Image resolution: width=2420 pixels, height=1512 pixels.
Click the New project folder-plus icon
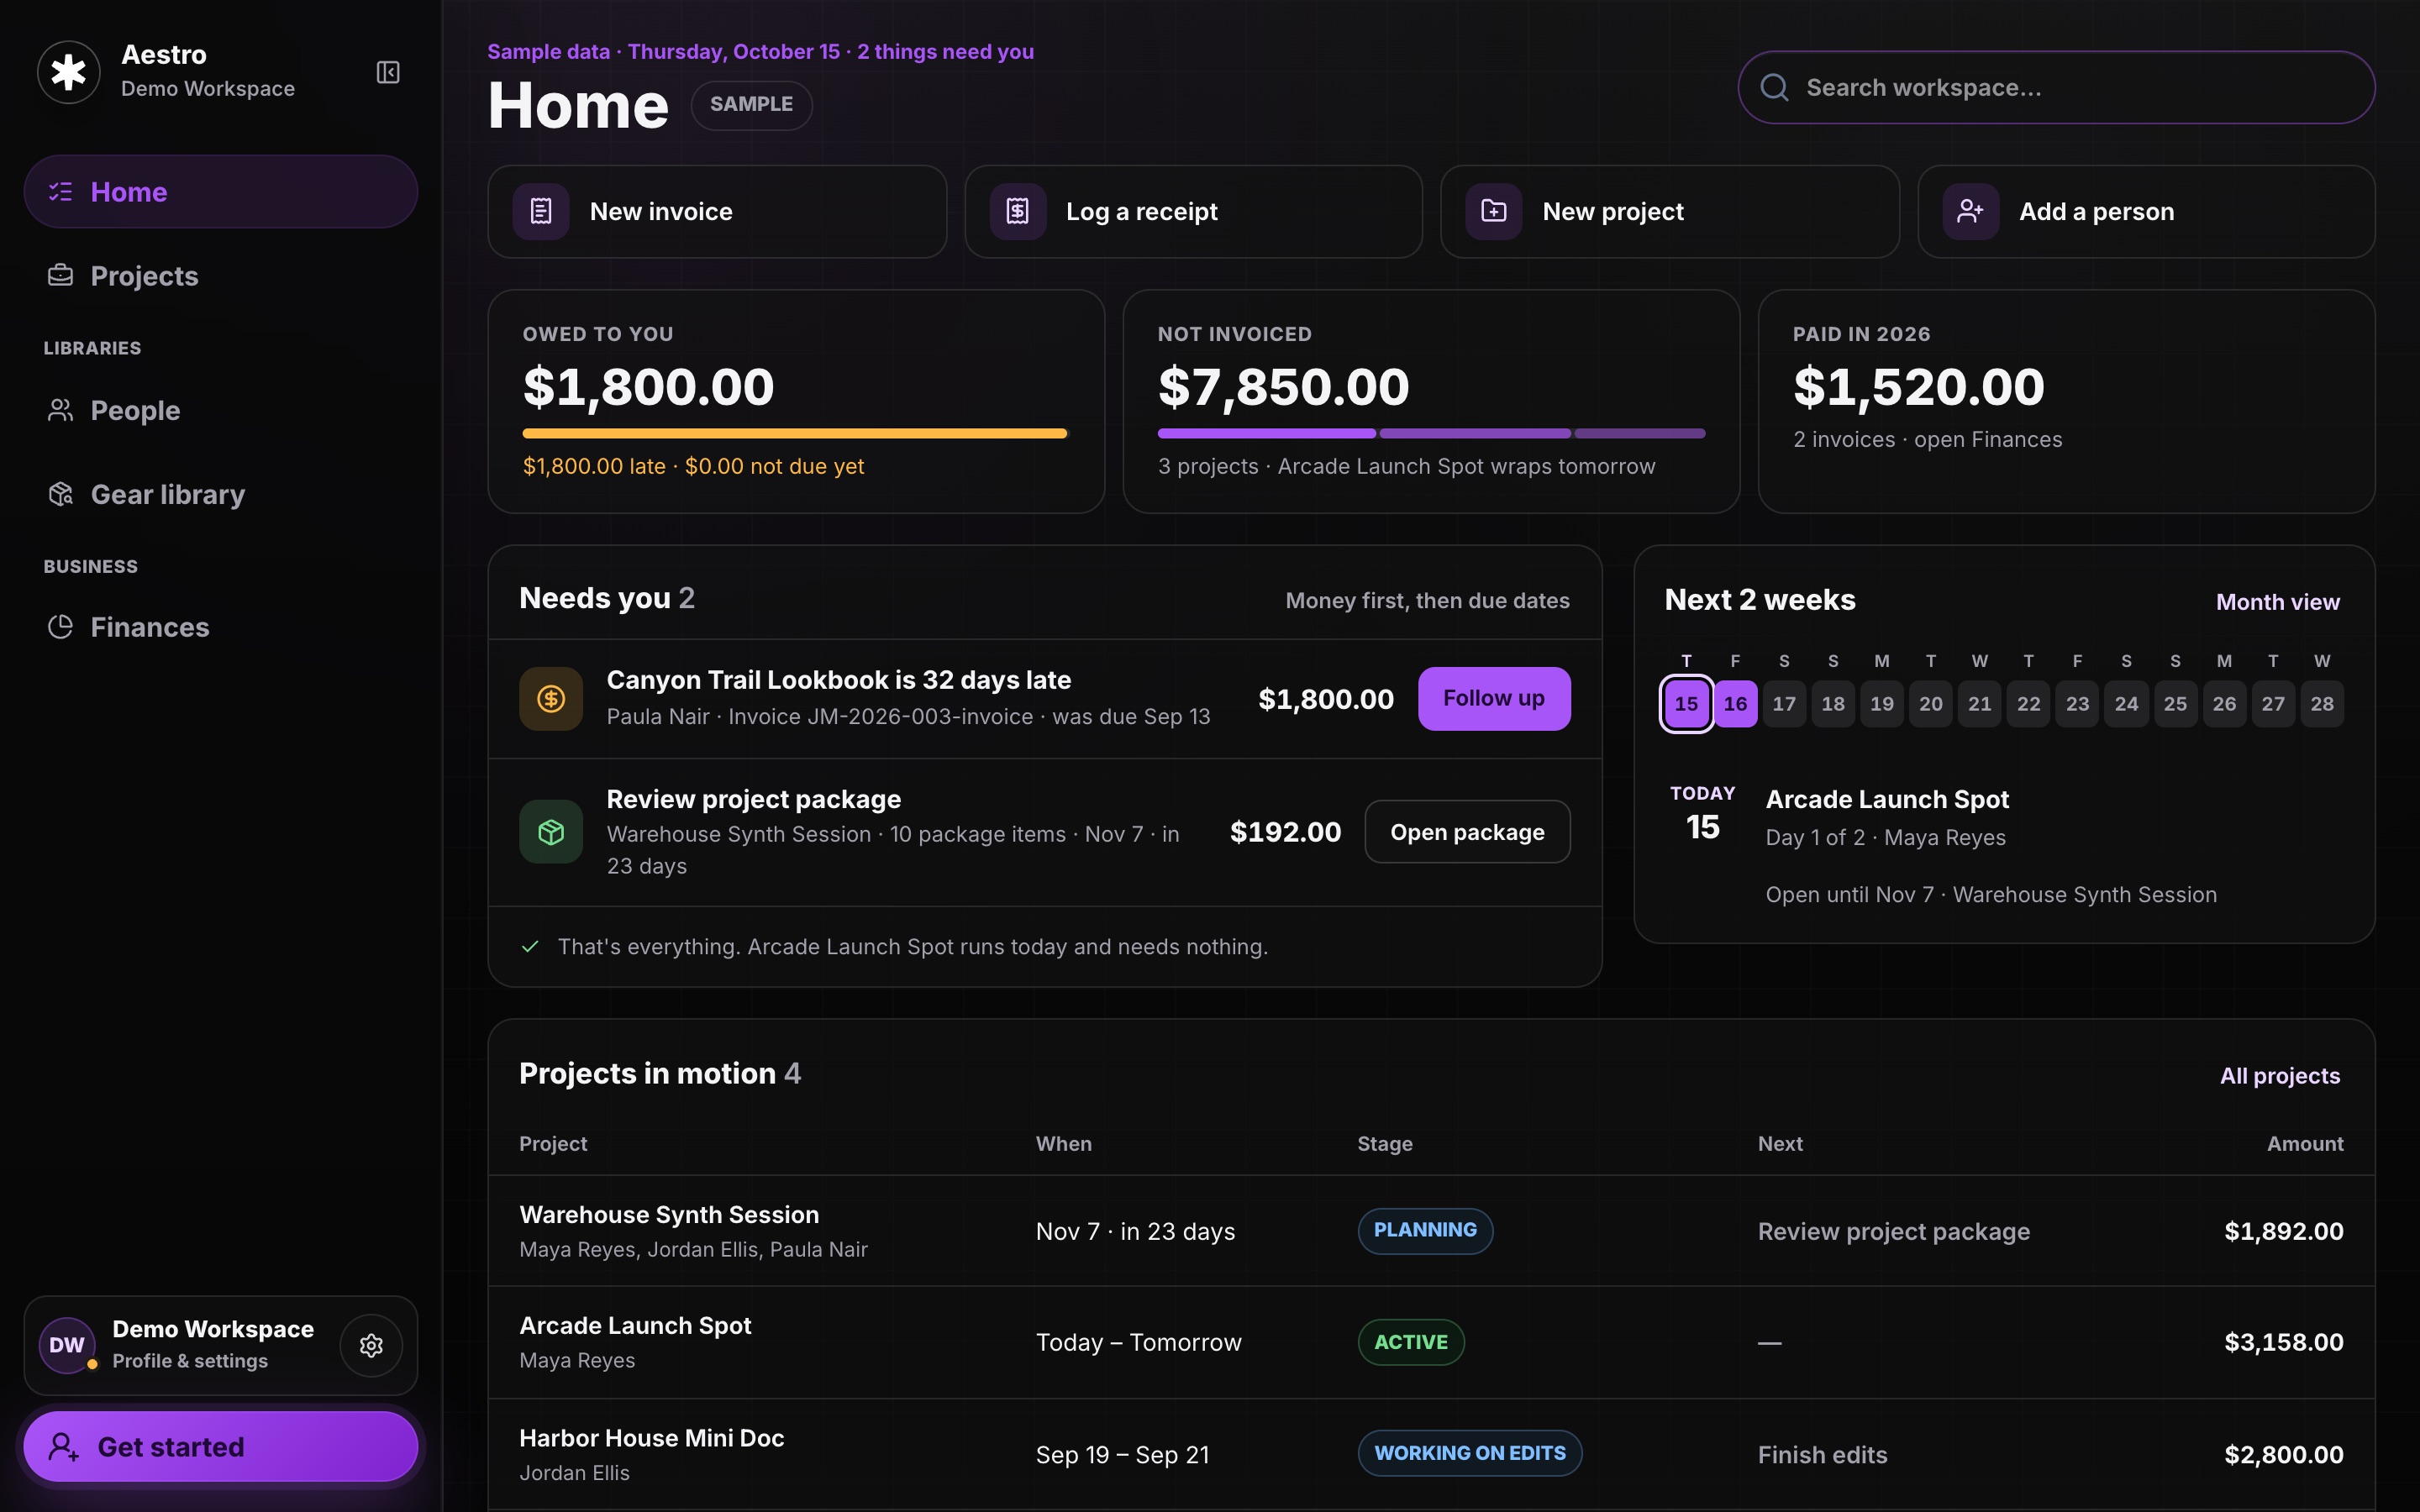point(1494,211)
